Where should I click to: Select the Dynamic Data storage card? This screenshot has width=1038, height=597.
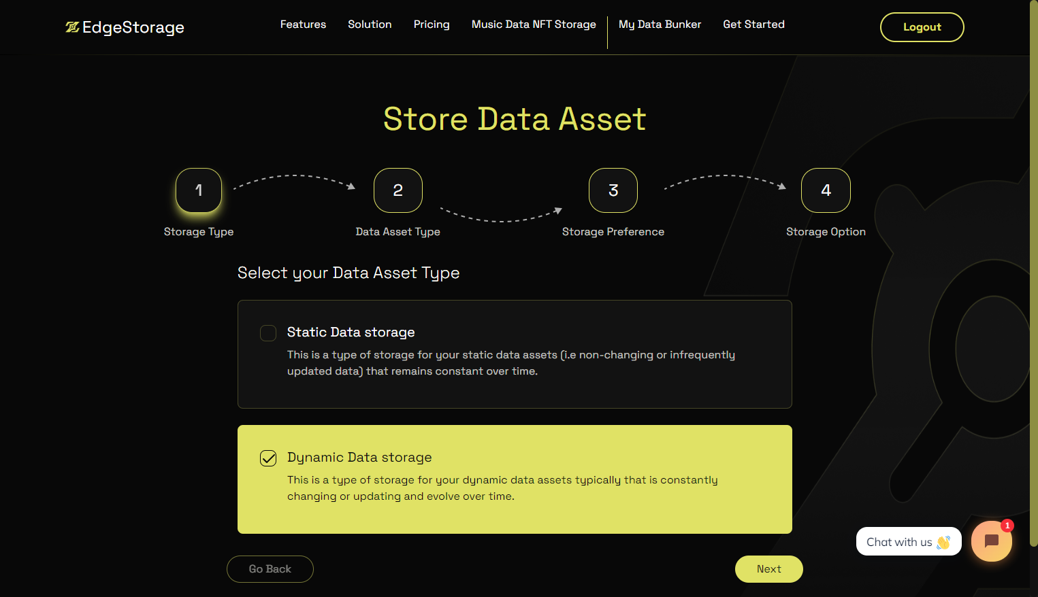tap(515, 479)
